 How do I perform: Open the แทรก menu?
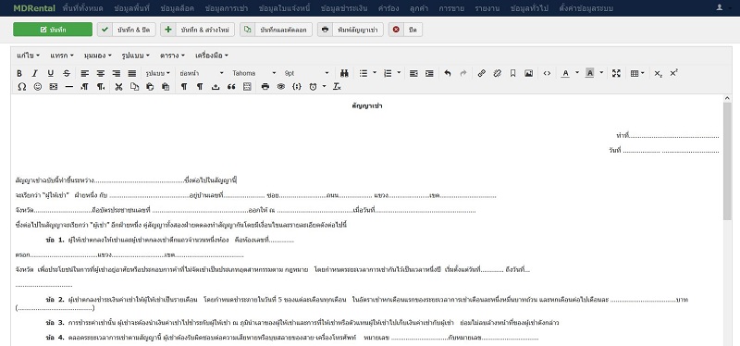(62, 56)
